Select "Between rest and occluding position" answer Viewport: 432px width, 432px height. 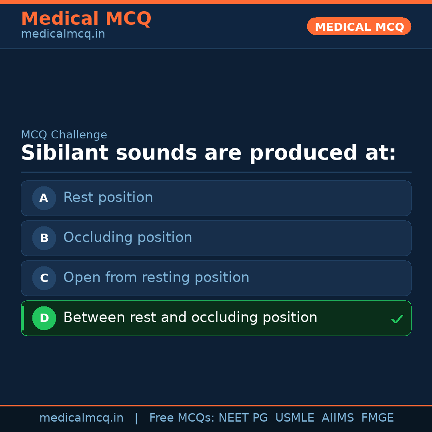pos(190,318)
